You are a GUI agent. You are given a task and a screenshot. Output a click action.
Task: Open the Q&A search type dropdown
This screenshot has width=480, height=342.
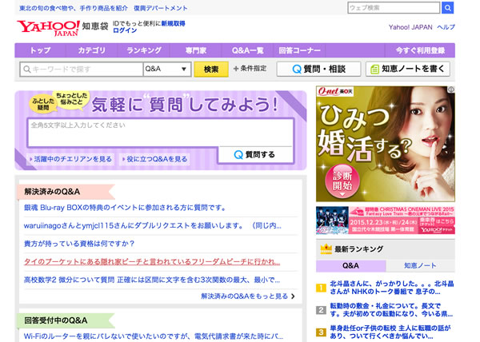[x=167, y=69]
